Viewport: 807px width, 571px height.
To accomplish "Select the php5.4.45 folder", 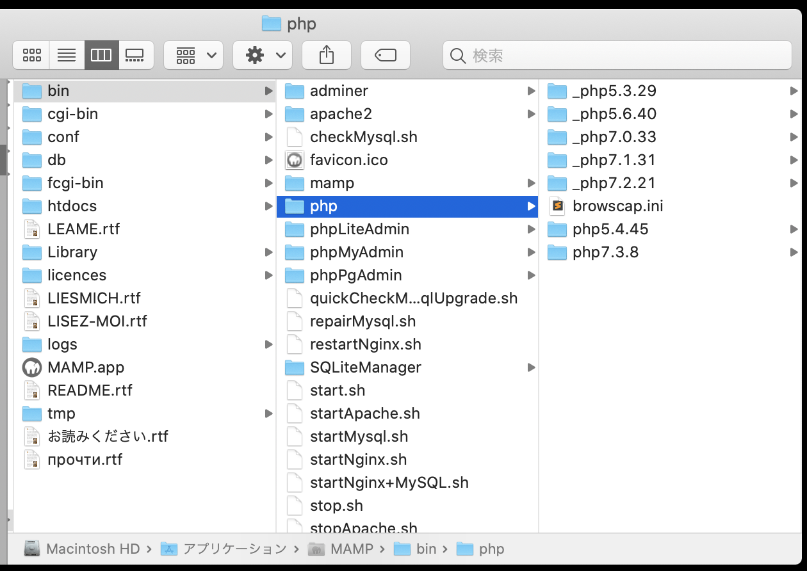I will pyautogui.click(x=671, y=229).
